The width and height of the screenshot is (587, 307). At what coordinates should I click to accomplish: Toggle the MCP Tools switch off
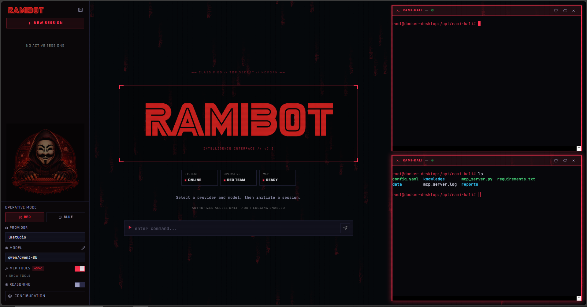pos(80,268)
